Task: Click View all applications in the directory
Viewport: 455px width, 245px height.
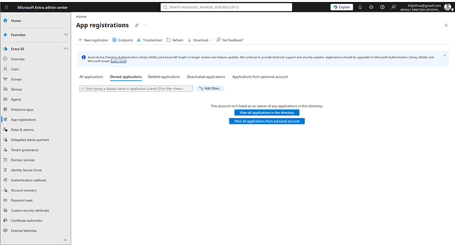Action: coord(266,113)
